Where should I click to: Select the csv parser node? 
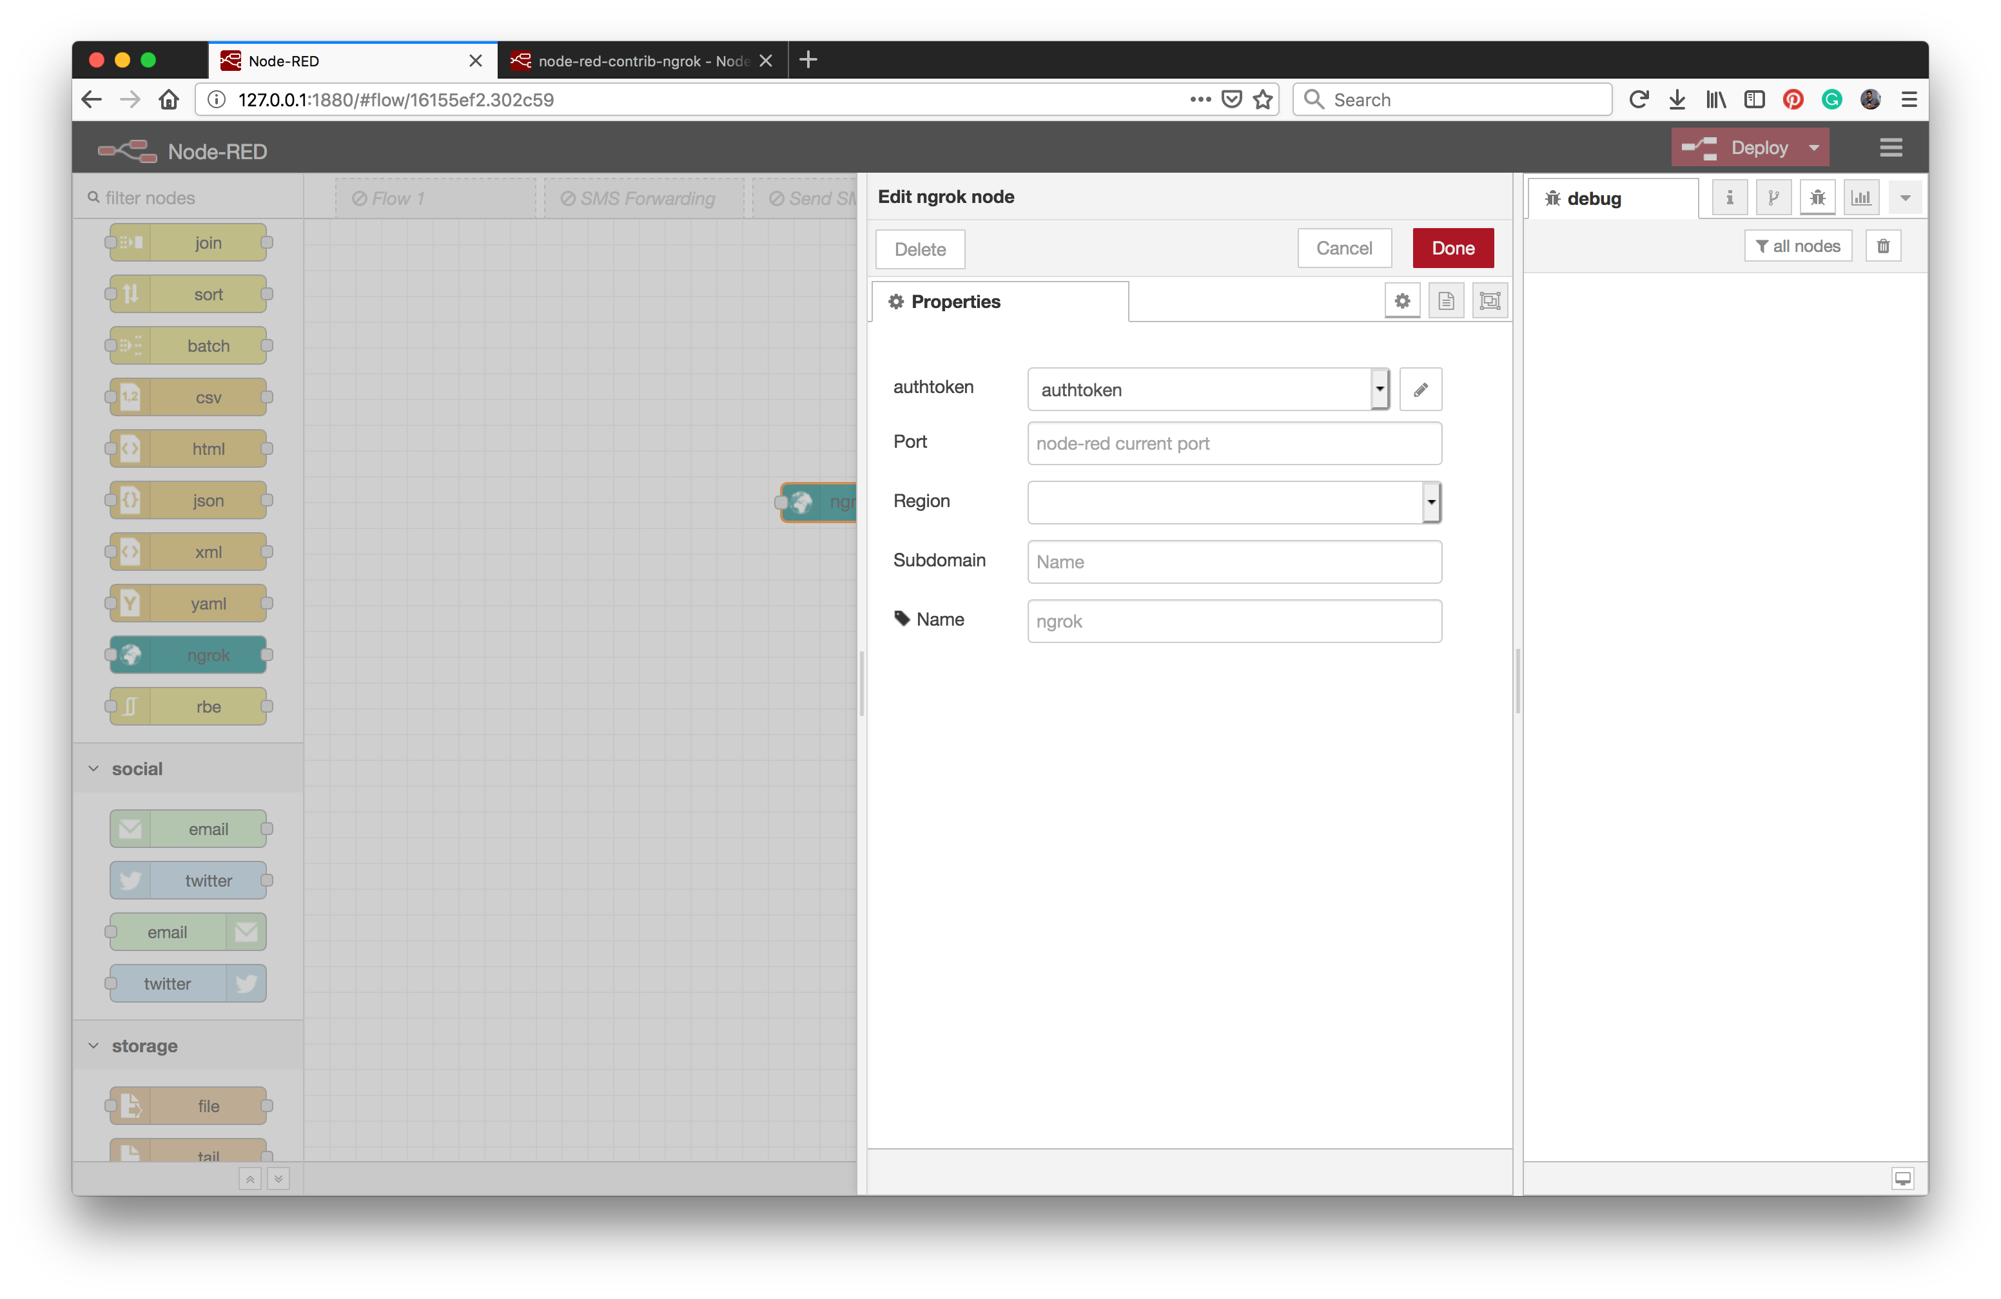(x=188, y=398)
